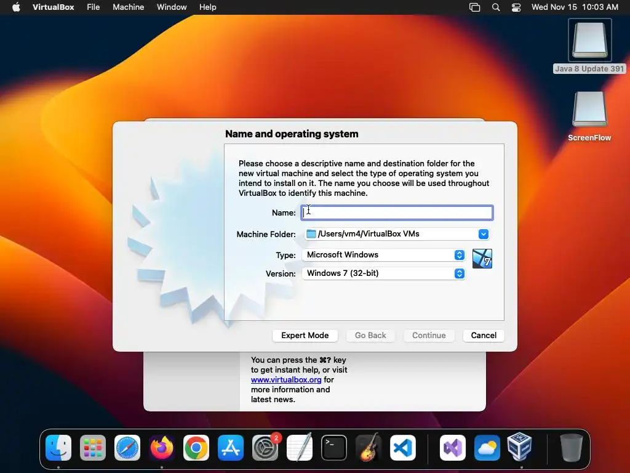This screenshot has width=630, height=473.
Task: Click the folder icon in Machine Folder
Action: coord(311,233)
